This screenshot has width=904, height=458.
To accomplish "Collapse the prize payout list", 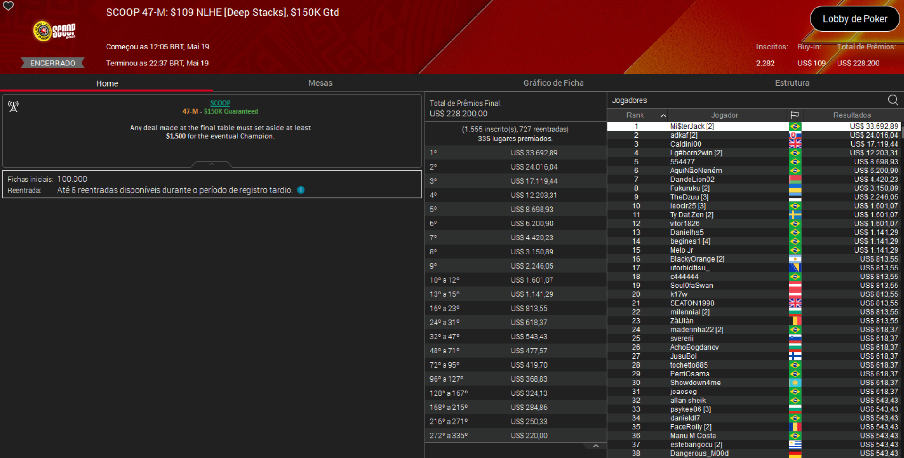I will tap(596, 446).
